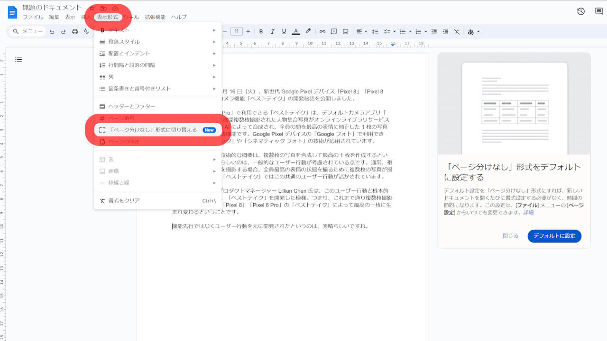Expand the 配置とインデント submenu arrow
This screenshot has height=341, width=607.
pyautogui.click(x=214, y=54)
